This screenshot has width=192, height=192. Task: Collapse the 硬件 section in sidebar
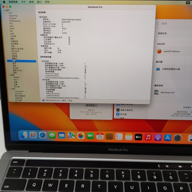4,11
